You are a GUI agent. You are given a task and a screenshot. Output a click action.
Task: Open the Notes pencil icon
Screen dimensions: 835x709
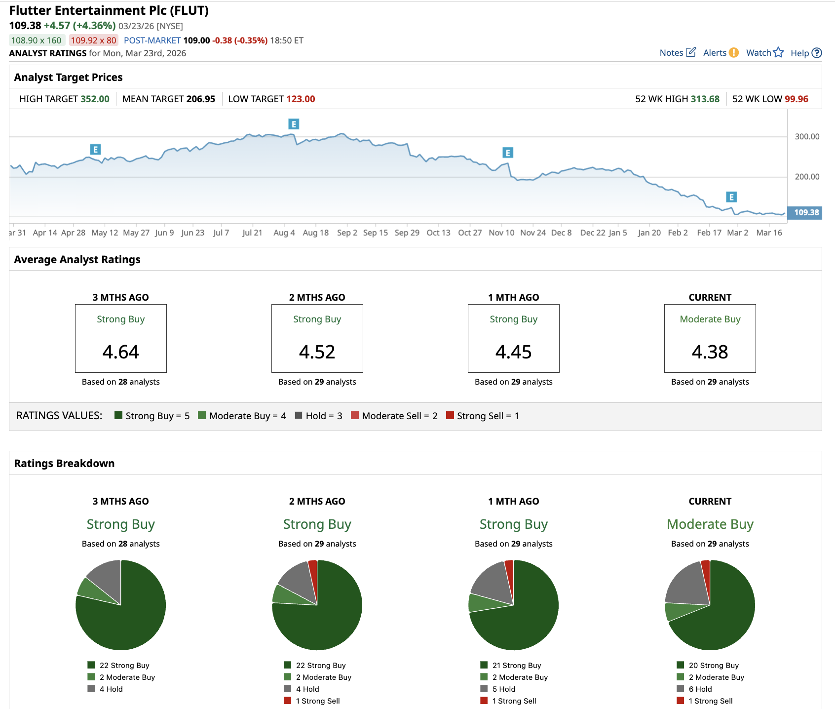point(691,52)
